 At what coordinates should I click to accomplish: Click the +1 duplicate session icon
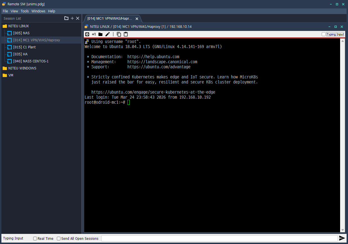[x=94, y=34]
